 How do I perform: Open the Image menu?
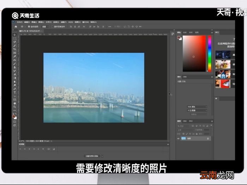tap(34, 22)
